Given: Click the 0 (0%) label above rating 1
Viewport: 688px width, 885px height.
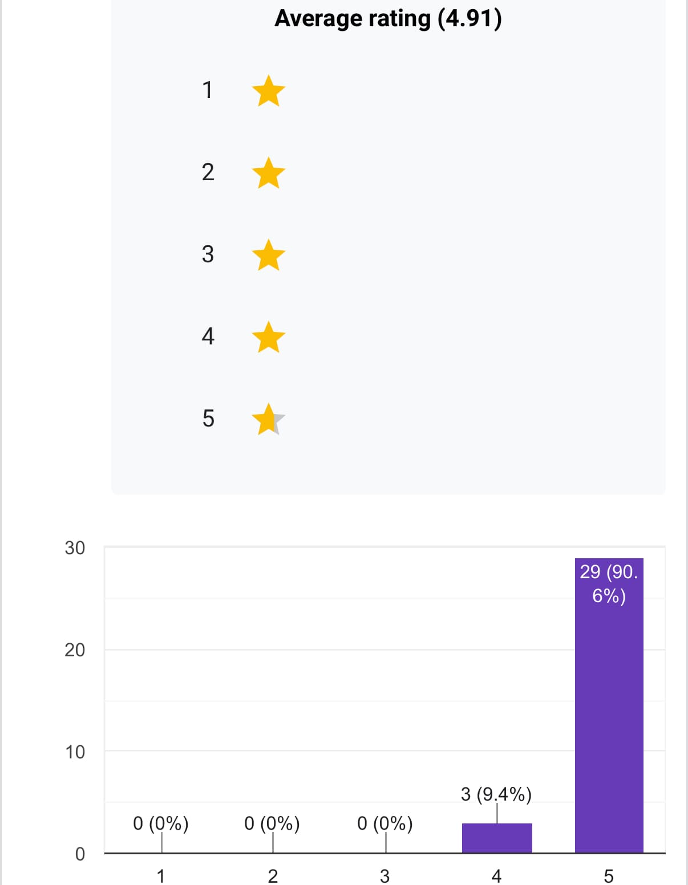Looking at the screenshot, I should 160,823.
